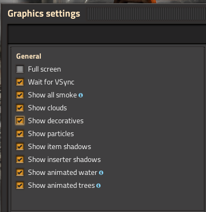
Task: Uncheck the Show all smoke checkbox
Action: (20, 95)
